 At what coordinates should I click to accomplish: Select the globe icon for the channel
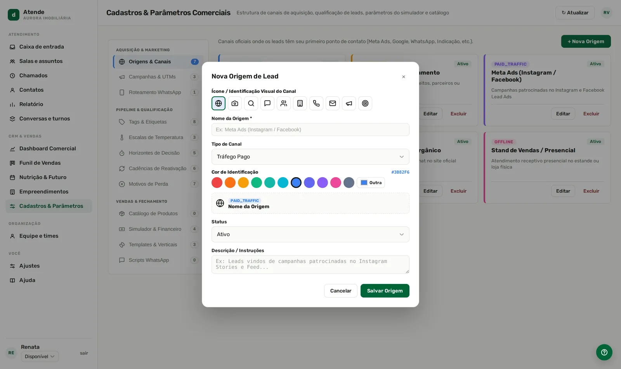point(219,103)
